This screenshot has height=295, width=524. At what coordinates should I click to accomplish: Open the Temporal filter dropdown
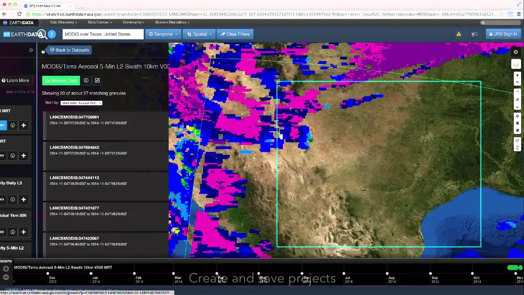[x=163, y=34]
